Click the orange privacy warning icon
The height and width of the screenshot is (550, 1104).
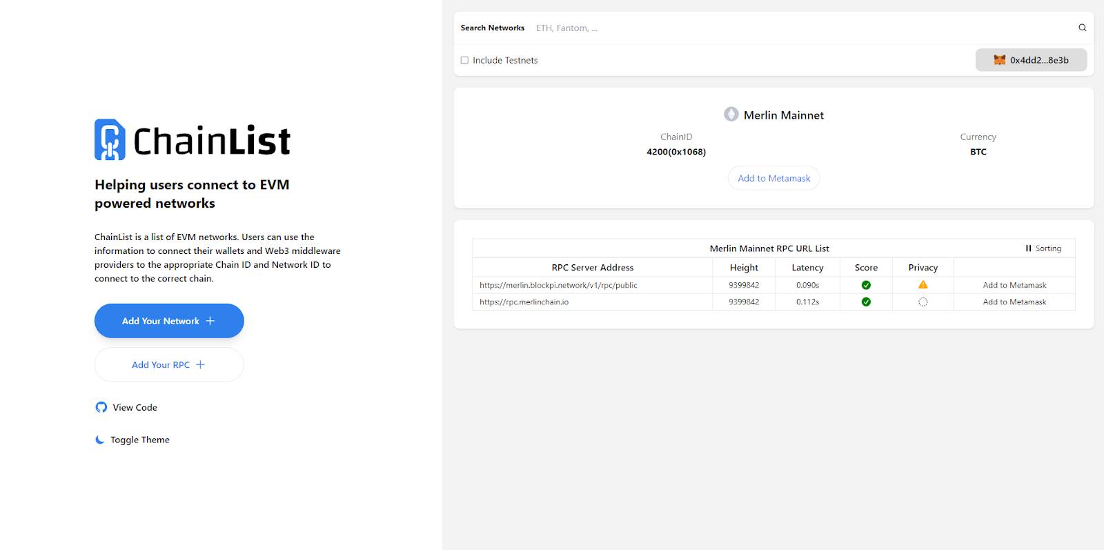tap(923, 284)
